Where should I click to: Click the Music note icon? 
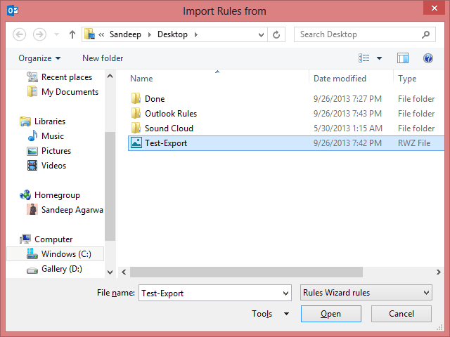33,136
